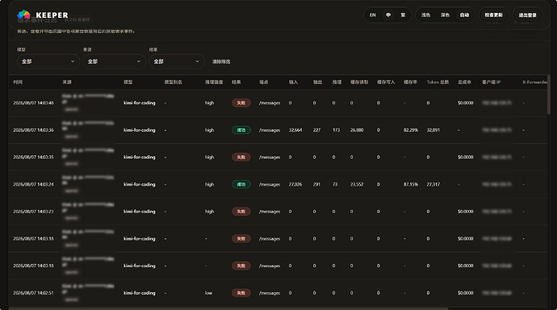Open the 结果 filter dropdown

[x=177, y=61]
